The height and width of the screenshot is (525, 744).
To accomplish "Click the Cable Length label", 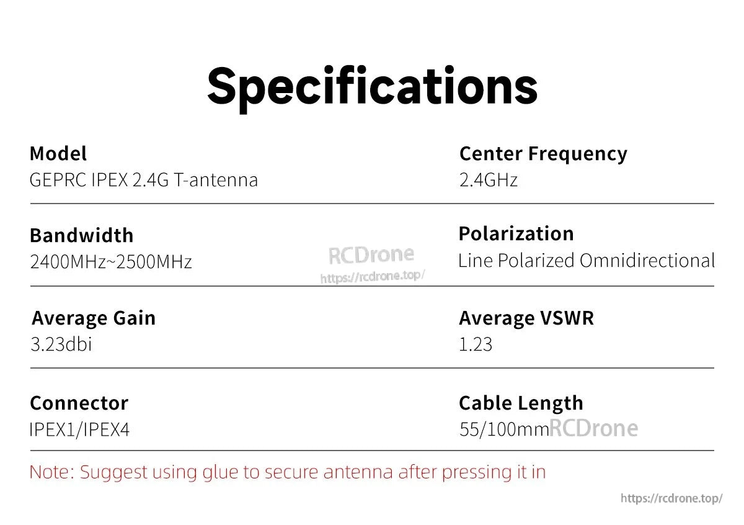I will click(521, 403).
